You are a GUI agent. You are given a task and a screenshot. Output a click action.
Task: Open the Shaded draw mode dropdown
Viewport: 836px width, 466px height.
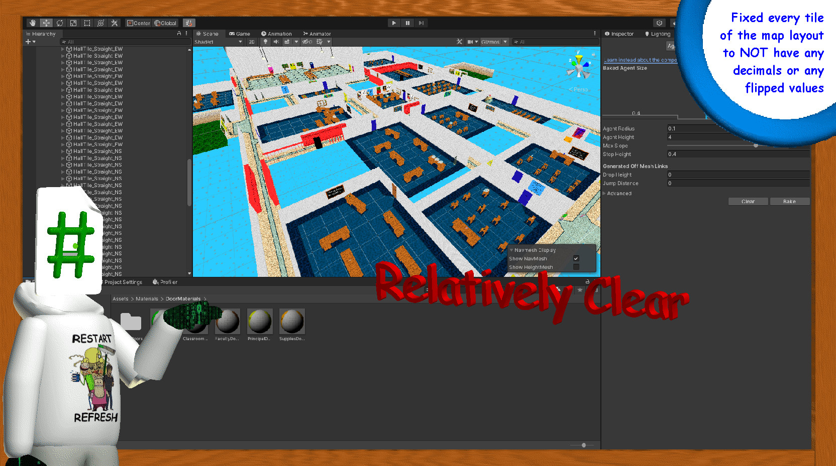pos(219,42)
